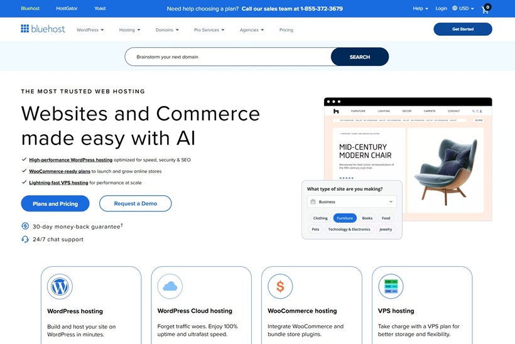Expand the WordPress navigation menu

pos(90,30)
